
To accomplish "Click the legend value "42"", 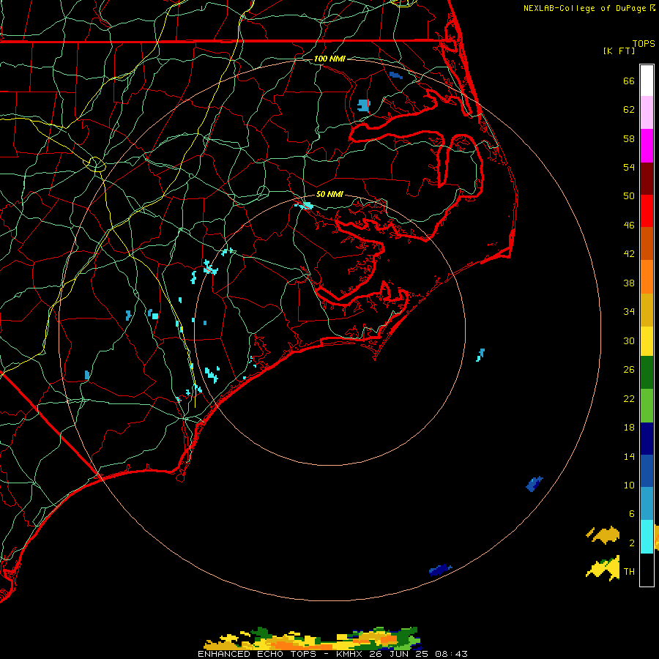I will [x=629, y=254].
